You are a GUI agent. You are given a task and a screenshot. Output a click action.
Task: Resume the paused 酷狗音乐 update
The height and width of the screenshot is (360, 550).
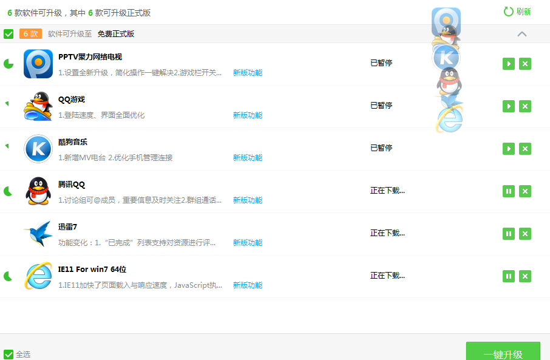508,148
